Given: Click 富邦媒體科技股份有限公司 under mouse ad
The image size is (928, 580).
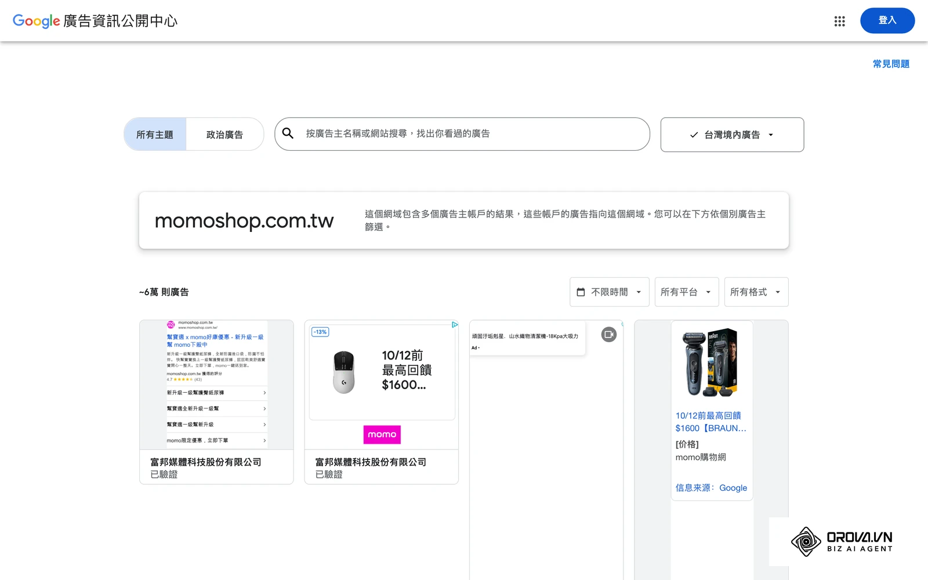Looking at the screenshot, I should (371, 462).
